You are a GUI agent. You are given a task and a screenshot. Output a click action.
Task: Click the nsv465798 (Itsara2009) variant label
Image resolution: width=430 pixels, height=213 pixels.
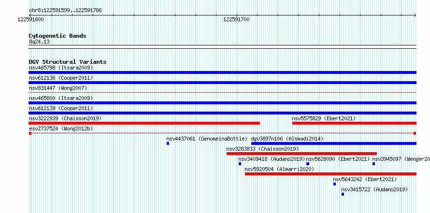(61, 68)
